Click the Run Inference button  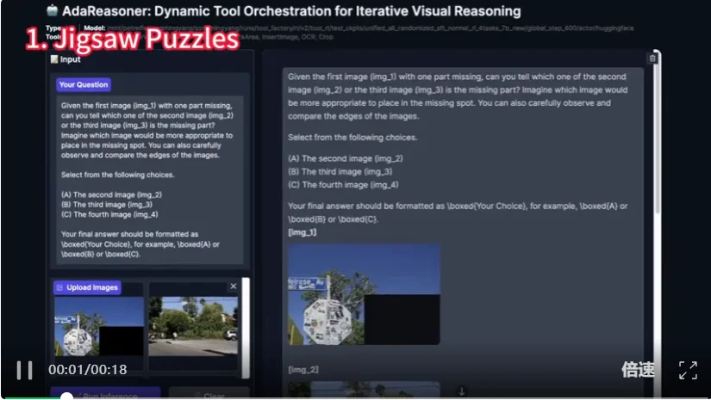[x=109, y=395]
